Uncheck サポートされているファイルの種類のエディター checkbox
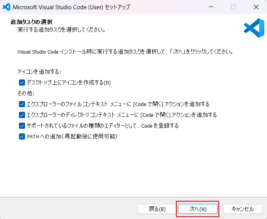Viewport: 267px width, 219px height. tap(22, 126)
